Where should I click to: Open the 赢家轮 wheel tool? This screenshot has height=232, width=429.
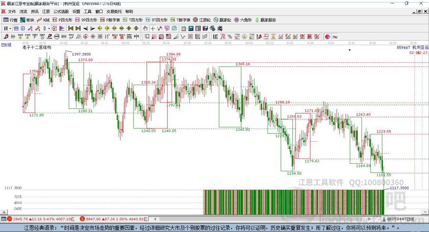(222, 20)
